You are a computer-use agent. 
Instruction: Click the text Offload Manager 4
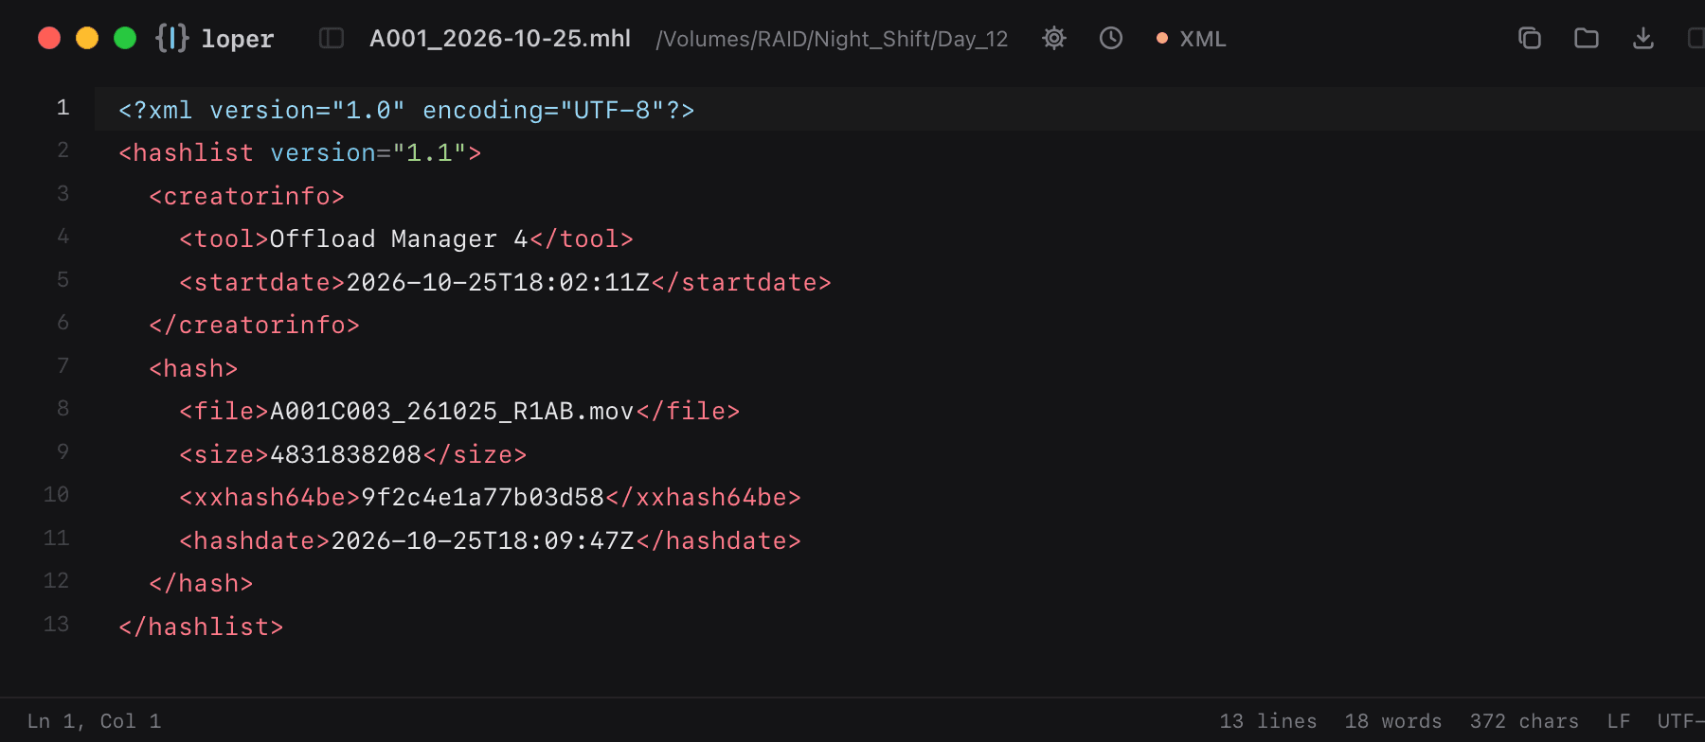(x=399, y=238)
